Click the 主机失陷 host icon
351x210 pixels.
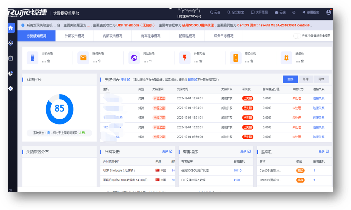32,58
